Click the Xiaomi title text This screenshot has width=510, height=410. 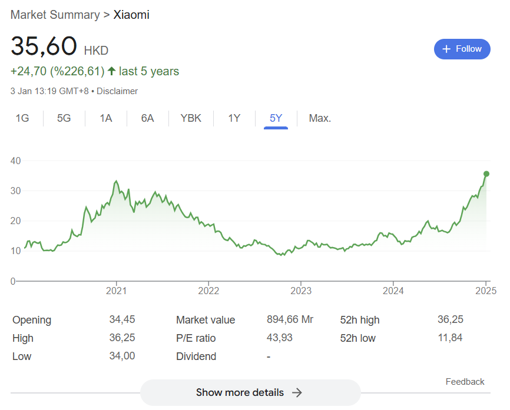click(x=131, y=15)
